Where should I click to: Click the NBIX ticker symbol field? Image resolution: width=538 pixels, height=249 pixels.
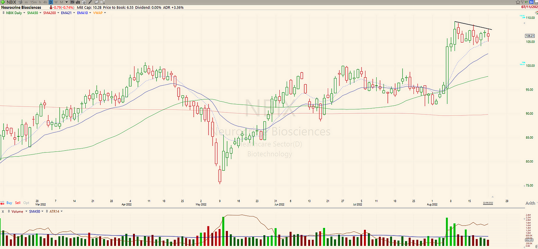(11, 2)
